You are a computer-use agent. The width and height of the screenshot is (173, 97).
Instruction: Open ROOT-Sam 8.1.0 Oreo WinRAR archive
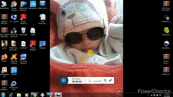pyautogui.click(x=166, y=6)
